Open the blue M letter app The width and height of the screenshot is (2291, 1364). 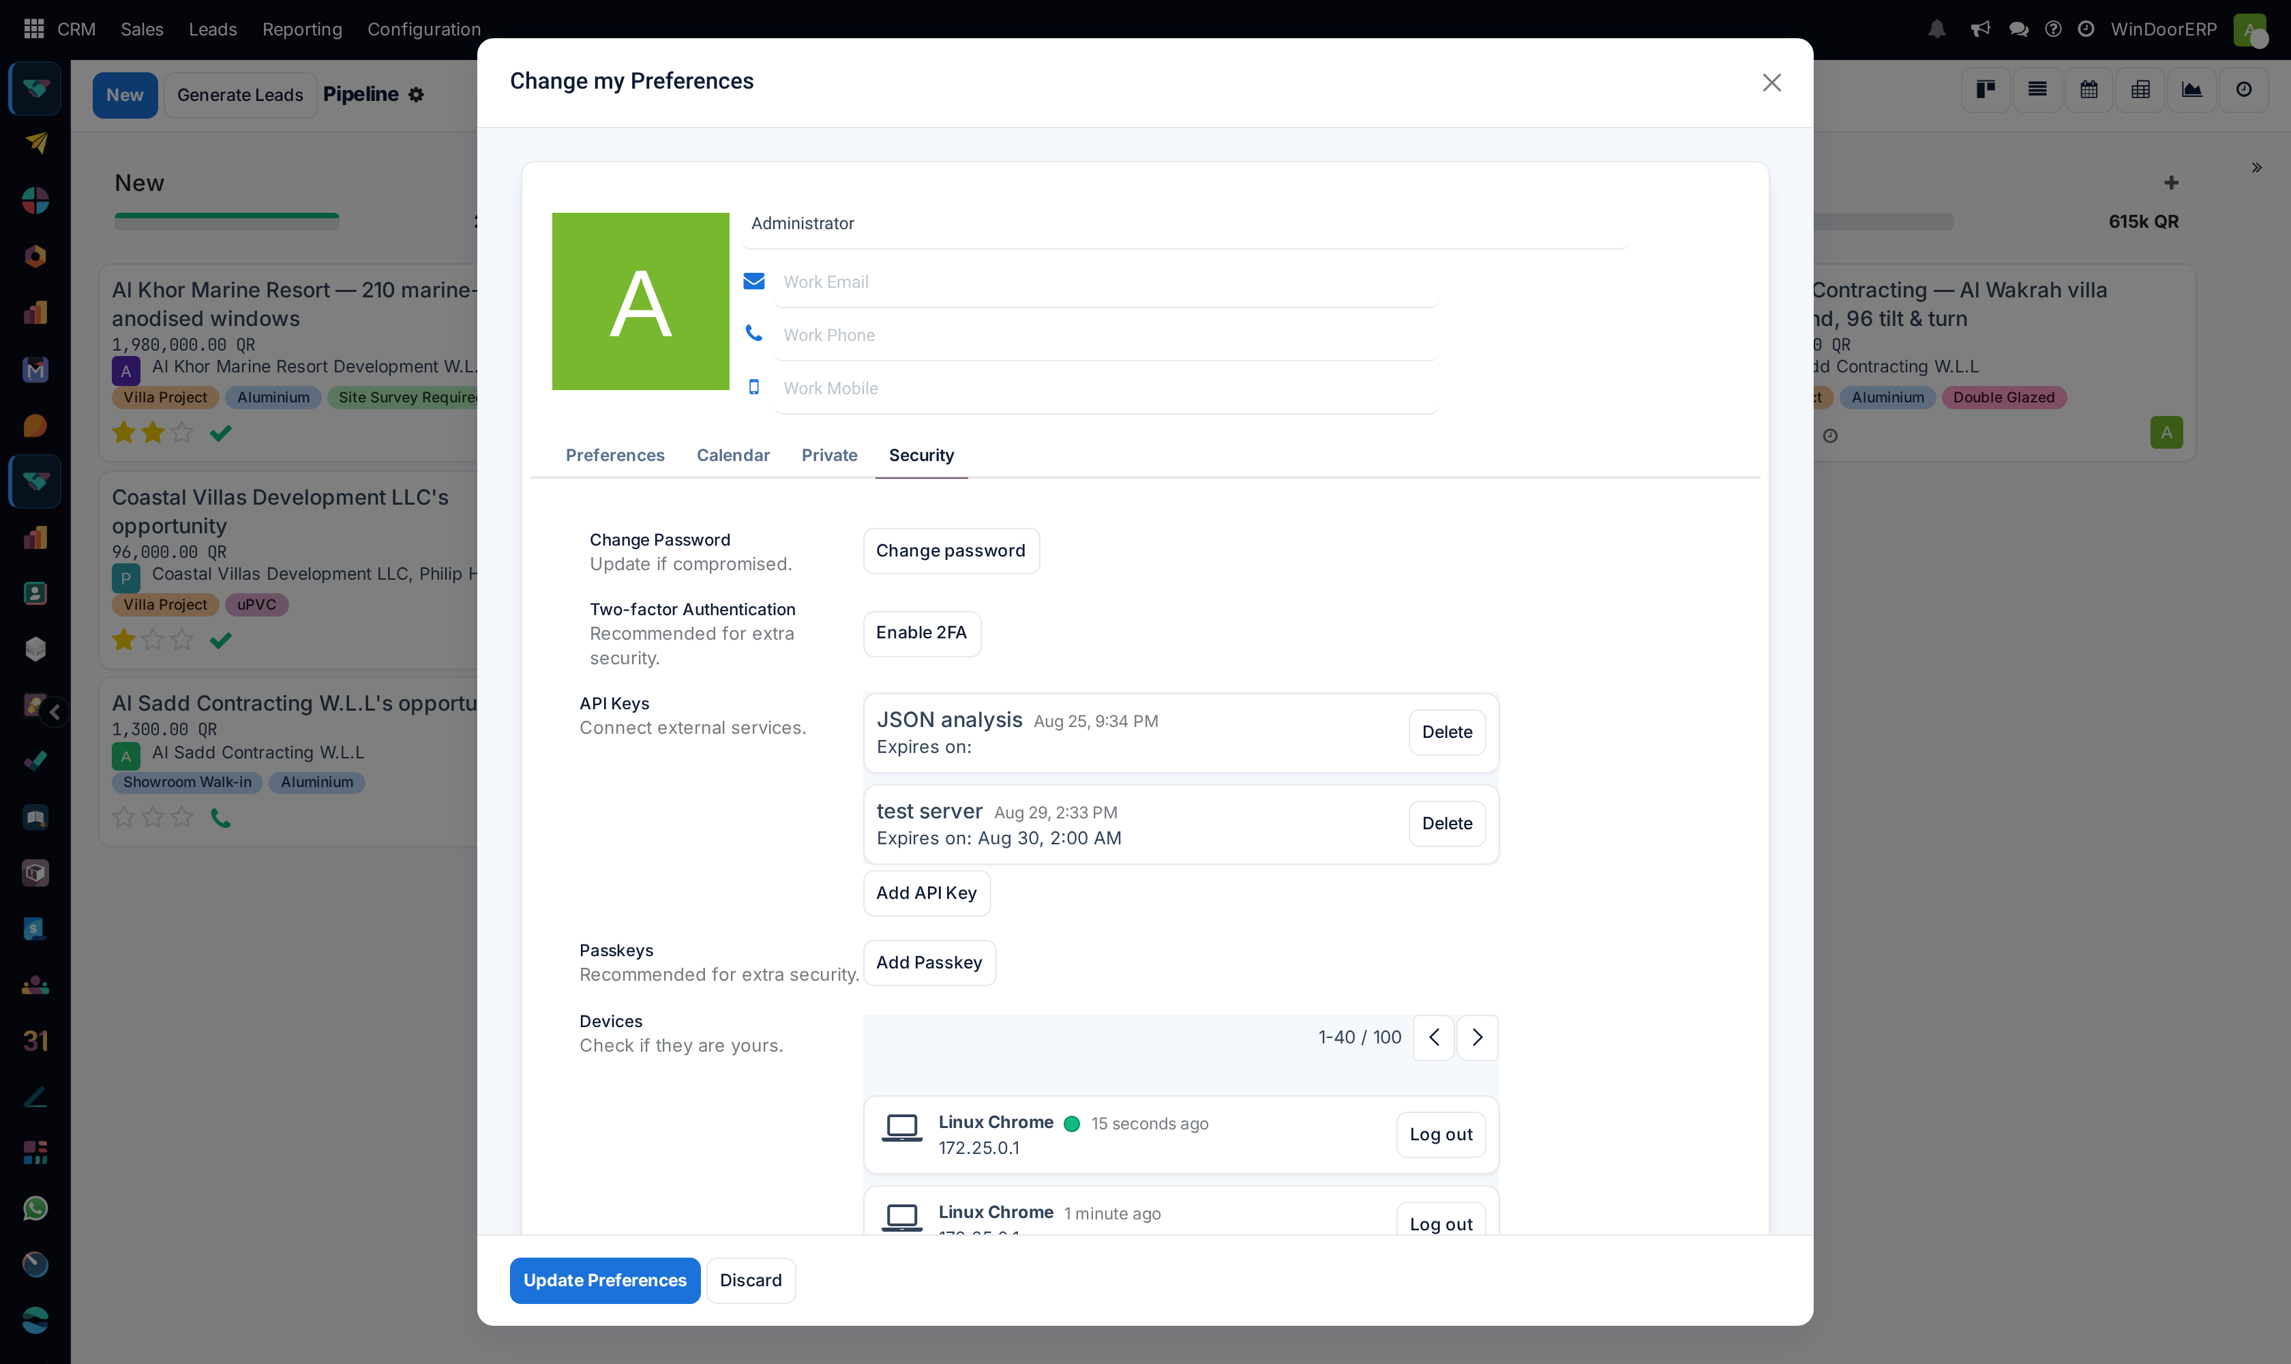pos(35,370)
